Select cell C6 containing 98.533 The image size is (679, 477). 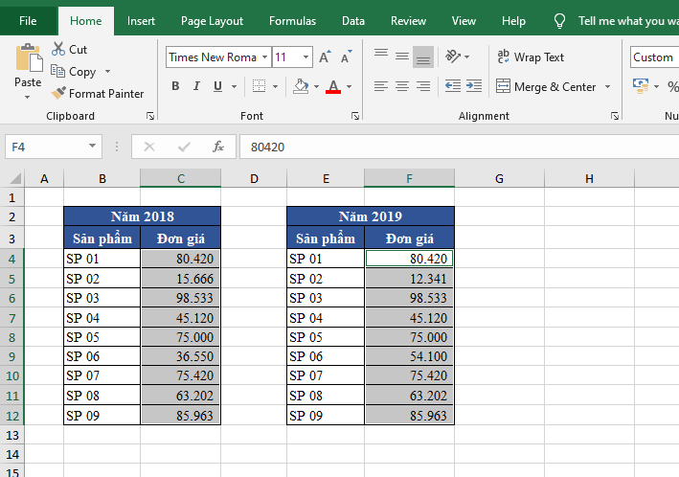point(180,298)
